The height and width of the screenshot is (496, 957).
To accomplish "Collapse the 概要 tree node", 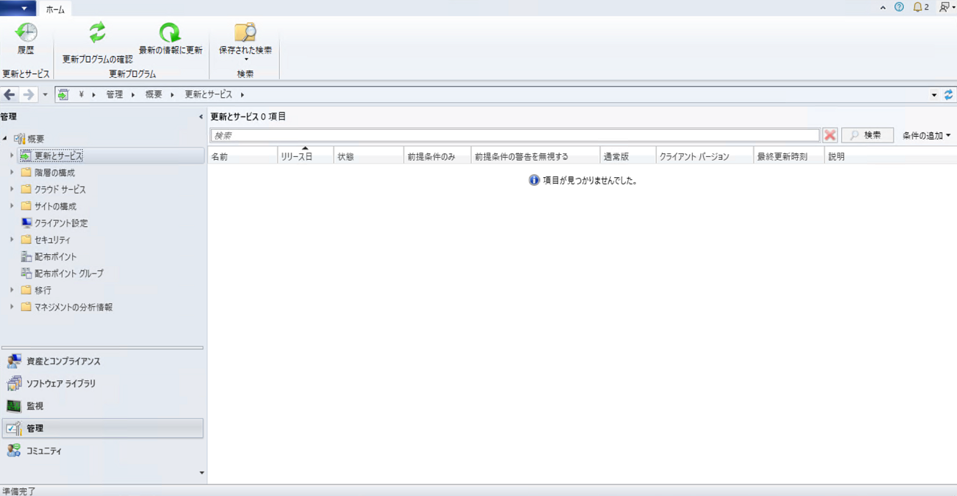I will [x=5, y=139].
